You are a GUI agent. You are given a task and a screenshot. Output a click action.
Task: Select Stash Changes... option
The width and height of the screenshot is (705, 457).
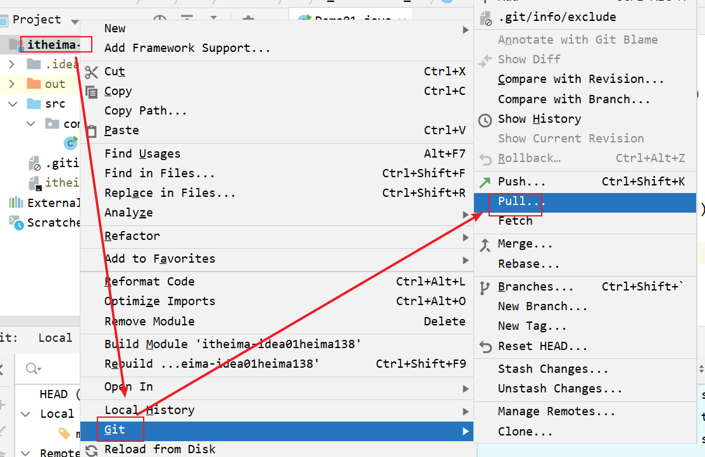point(552,369)
